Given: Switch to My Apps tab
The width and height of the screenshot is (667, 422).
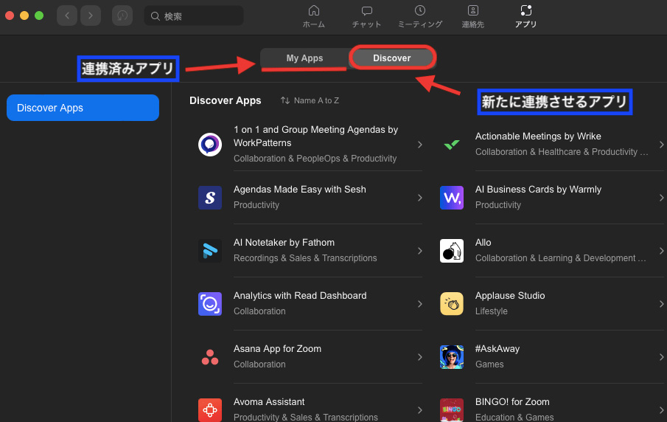Looking at the screenshot, I should pos(304,58).
